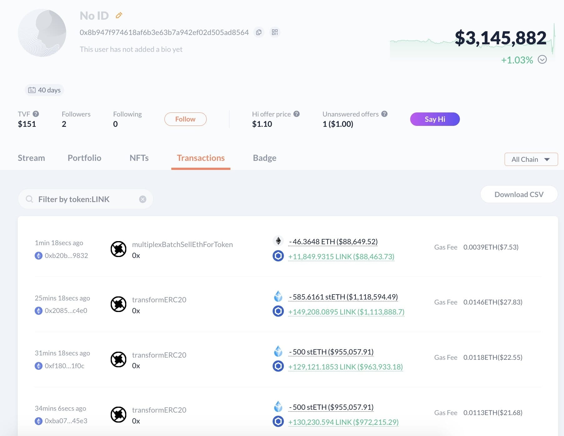
Task: Click the +149,208.0895 LINK amount
Action: coord(346,312)
